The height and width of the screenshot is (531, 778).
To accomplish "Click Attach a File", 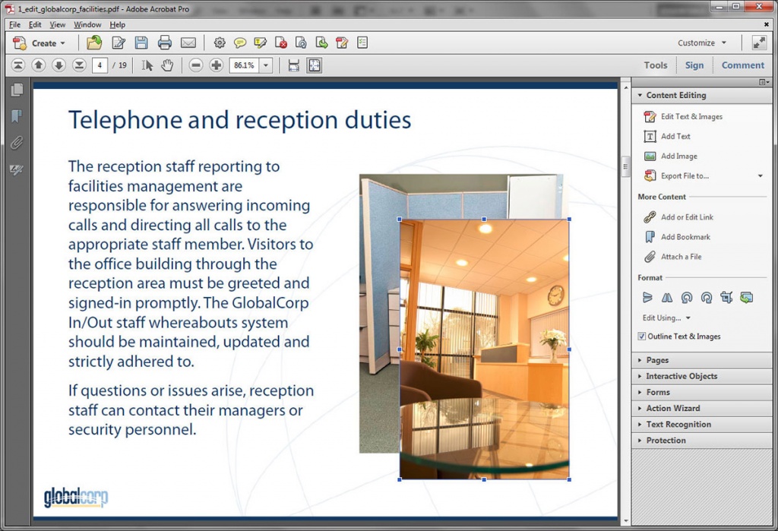I will [673, 257].
